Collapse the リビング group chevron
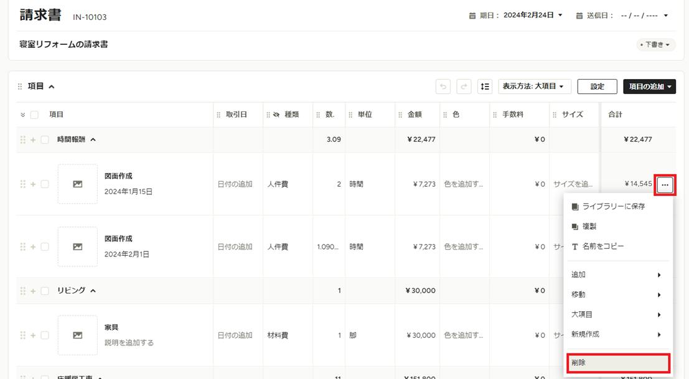 (93, 291)
